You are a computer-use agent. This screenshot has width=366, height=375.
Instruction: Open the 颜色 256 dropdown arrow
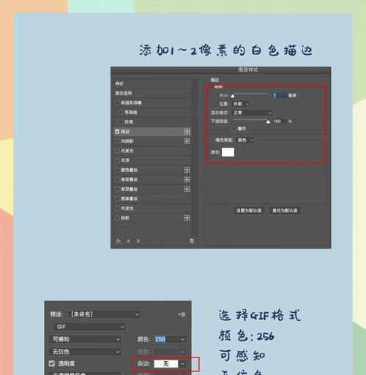click(x=182, y=339)
